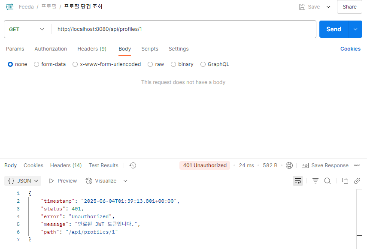Open the response Headers (14) tab
Viewport: 367px width, 249px height.
click(66, 165)
